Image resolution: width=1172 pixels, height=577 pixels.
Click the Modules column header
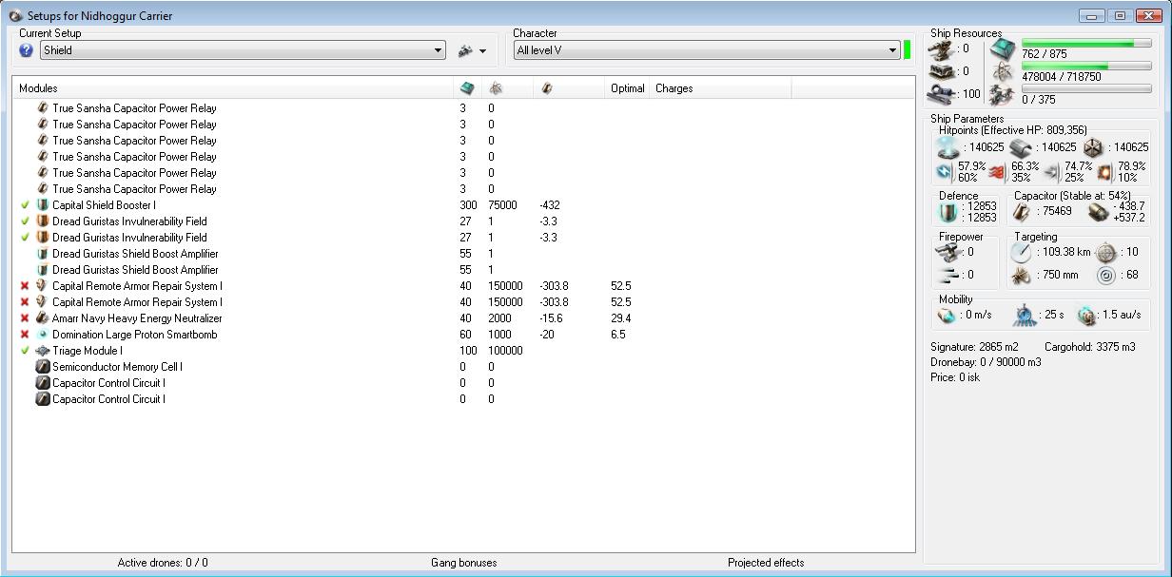pos(233,88)
